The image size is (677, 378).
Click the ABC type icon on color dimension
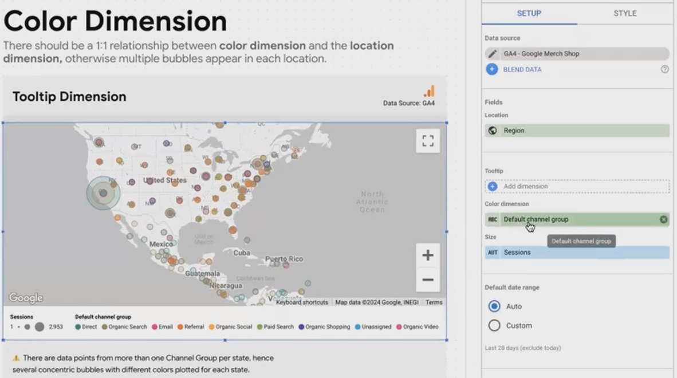tap(493, 219)
